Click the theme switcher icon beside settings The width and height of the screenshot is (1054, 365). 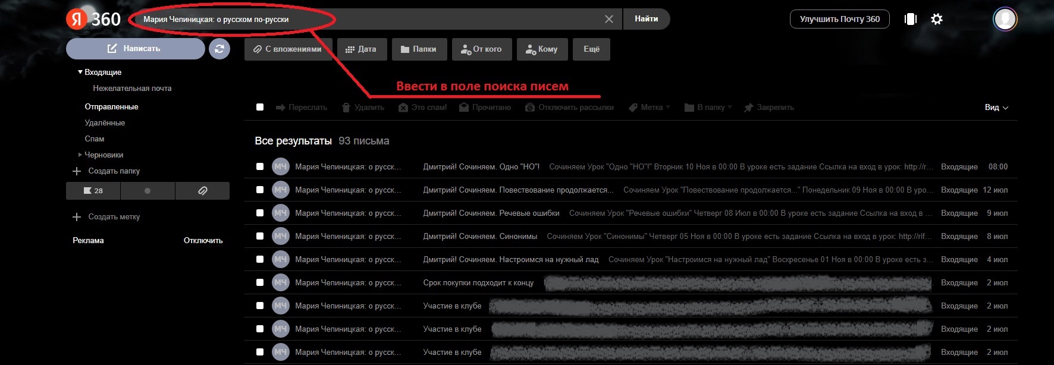pos(910,19)
